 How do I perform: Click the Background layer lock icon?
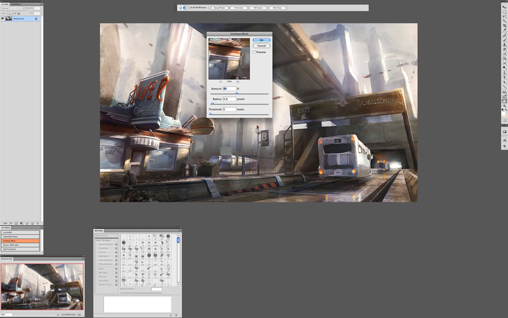click(36, 19)
